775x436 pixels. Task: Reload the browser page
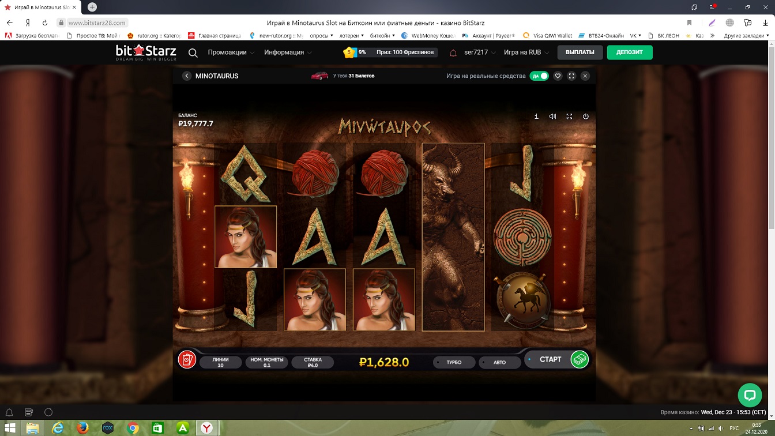coord(45,22)
